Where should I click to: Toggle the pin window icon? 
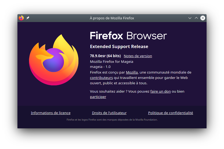28,18
